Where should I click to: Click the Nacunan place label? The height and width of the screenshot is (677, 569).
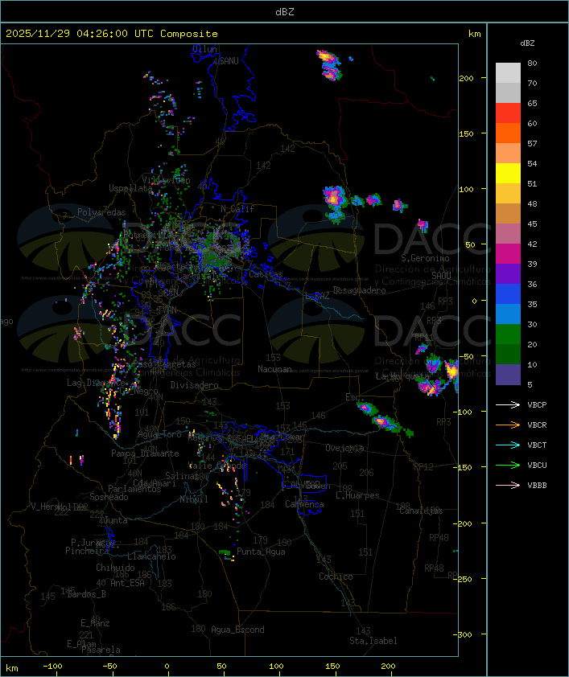click(x=274, y=369)
